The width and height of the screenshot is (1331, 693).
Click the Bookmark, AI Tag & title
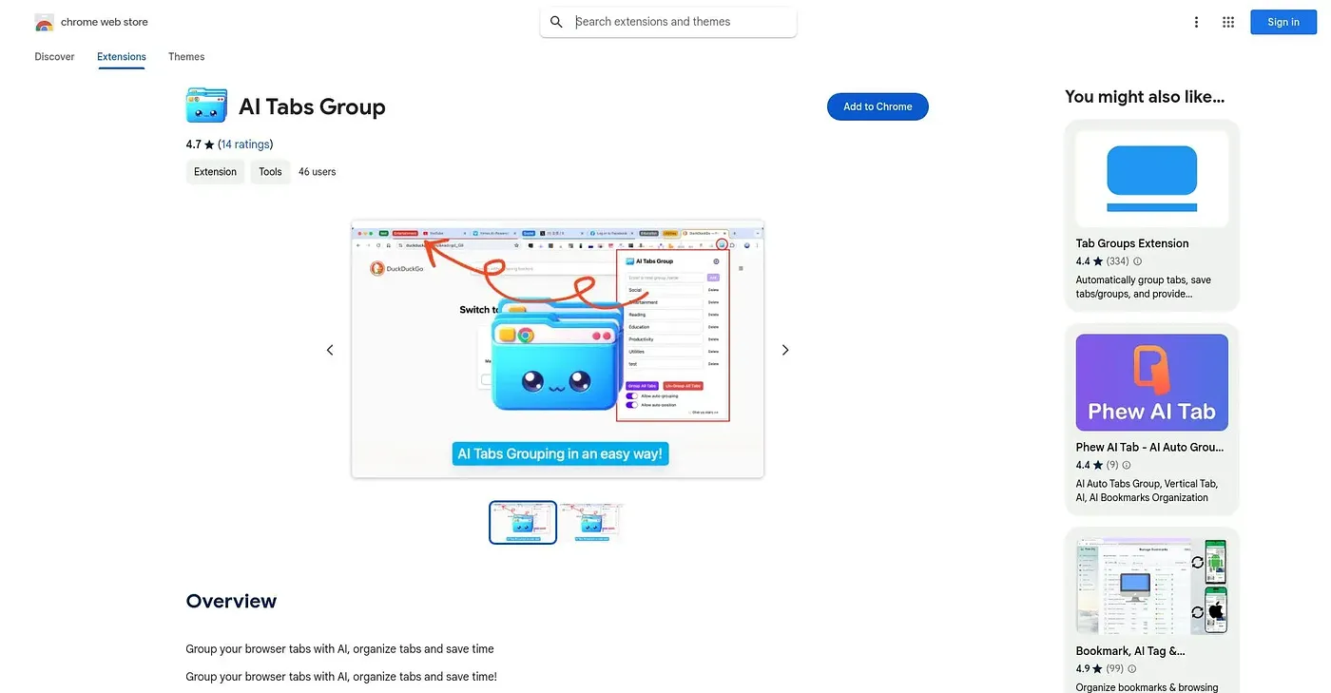[x=1130, y=651]
